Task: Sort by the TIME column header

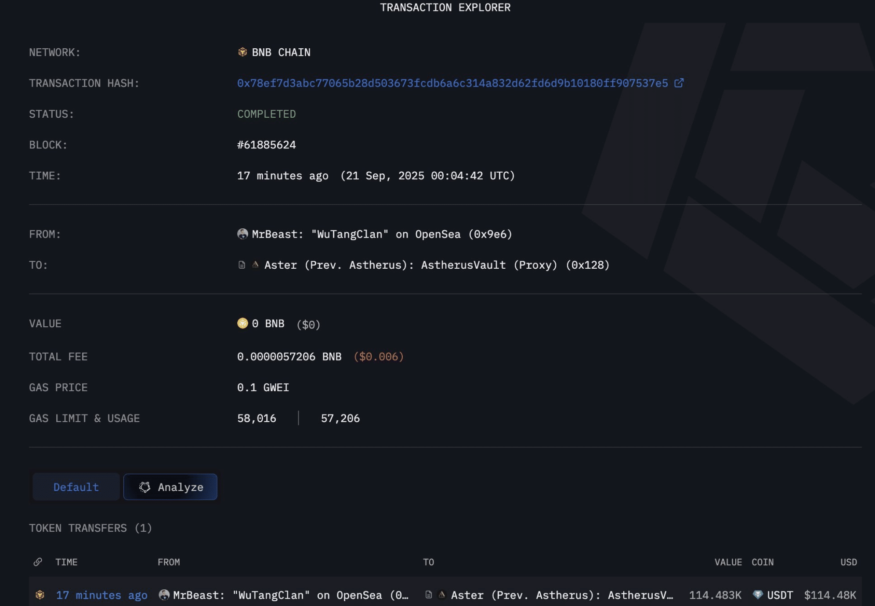Action: (x=66, y=562)
